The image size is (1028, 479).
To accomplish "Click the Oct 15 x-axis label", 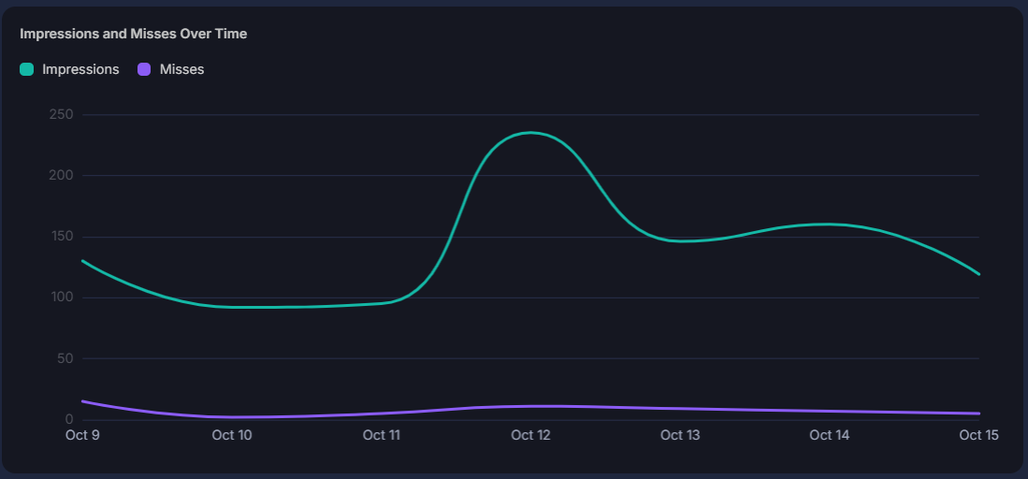I will [x=978, y=435].
